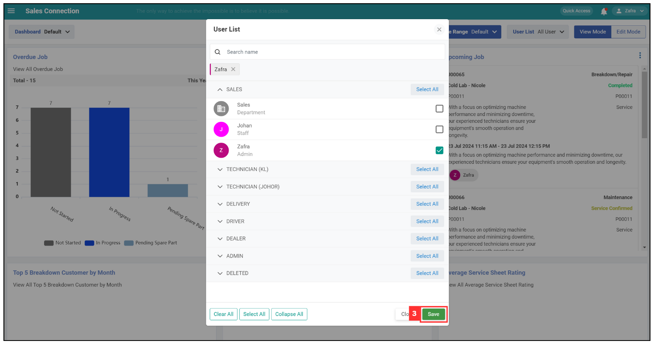This screenshot has width=654, height=346.
Task: Click the Pending Spare Part chart bar
Action: [168, 191]
